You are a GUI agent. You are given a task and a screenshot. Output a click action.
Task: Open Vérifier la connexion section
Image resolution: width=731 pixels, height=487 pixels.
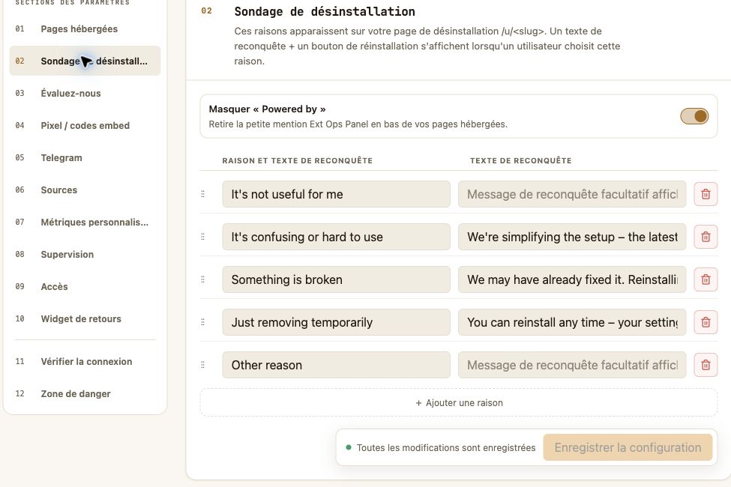click(85, 361)
